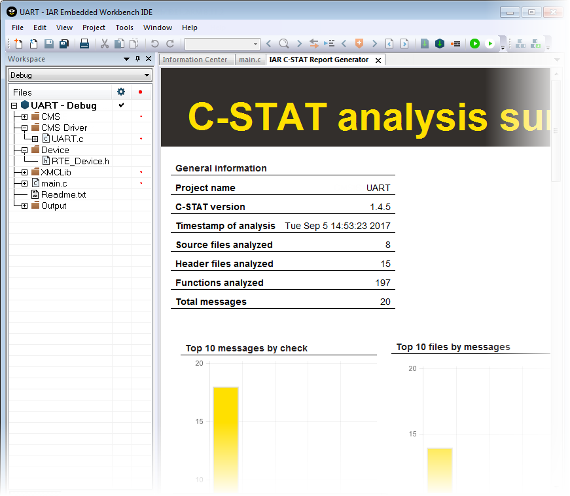
Task: Click the New Document toolbar icon
Action: point(18,44)
